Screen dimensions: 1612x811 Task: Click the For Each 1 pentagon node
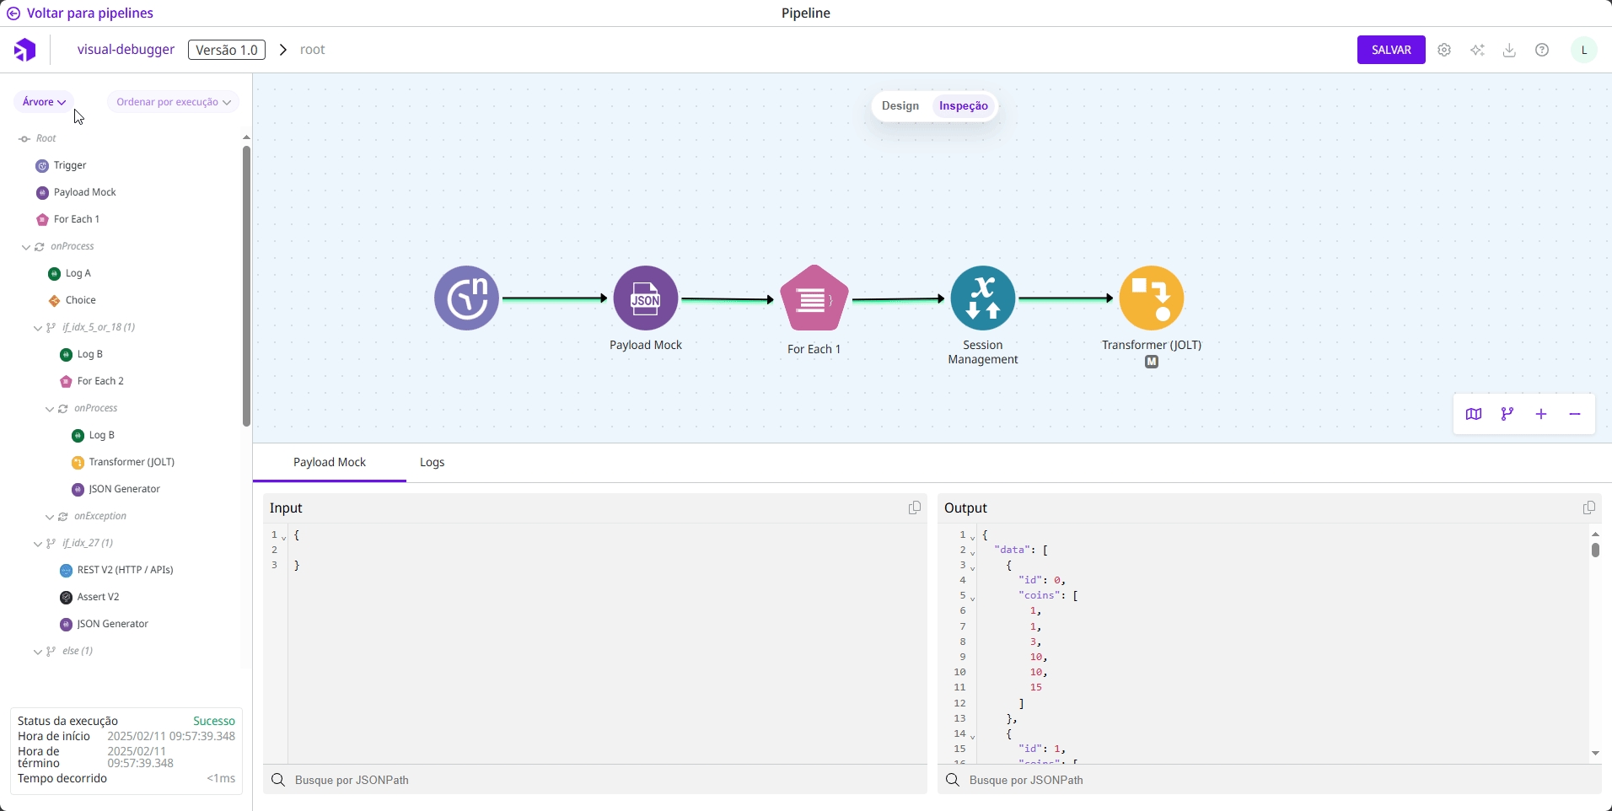[x=814, y=298]
